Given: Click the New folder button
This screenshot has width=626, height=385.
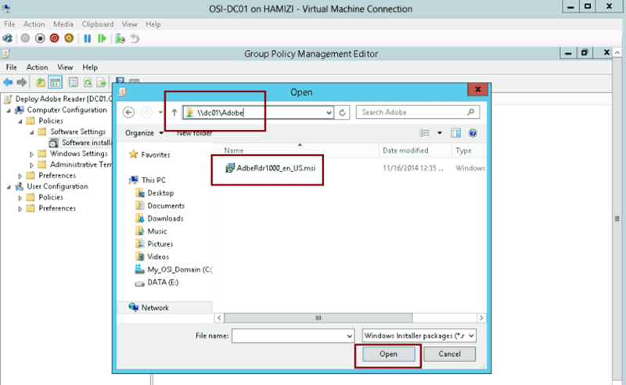Looking at the screenshot, I should (x=194, y=133).
